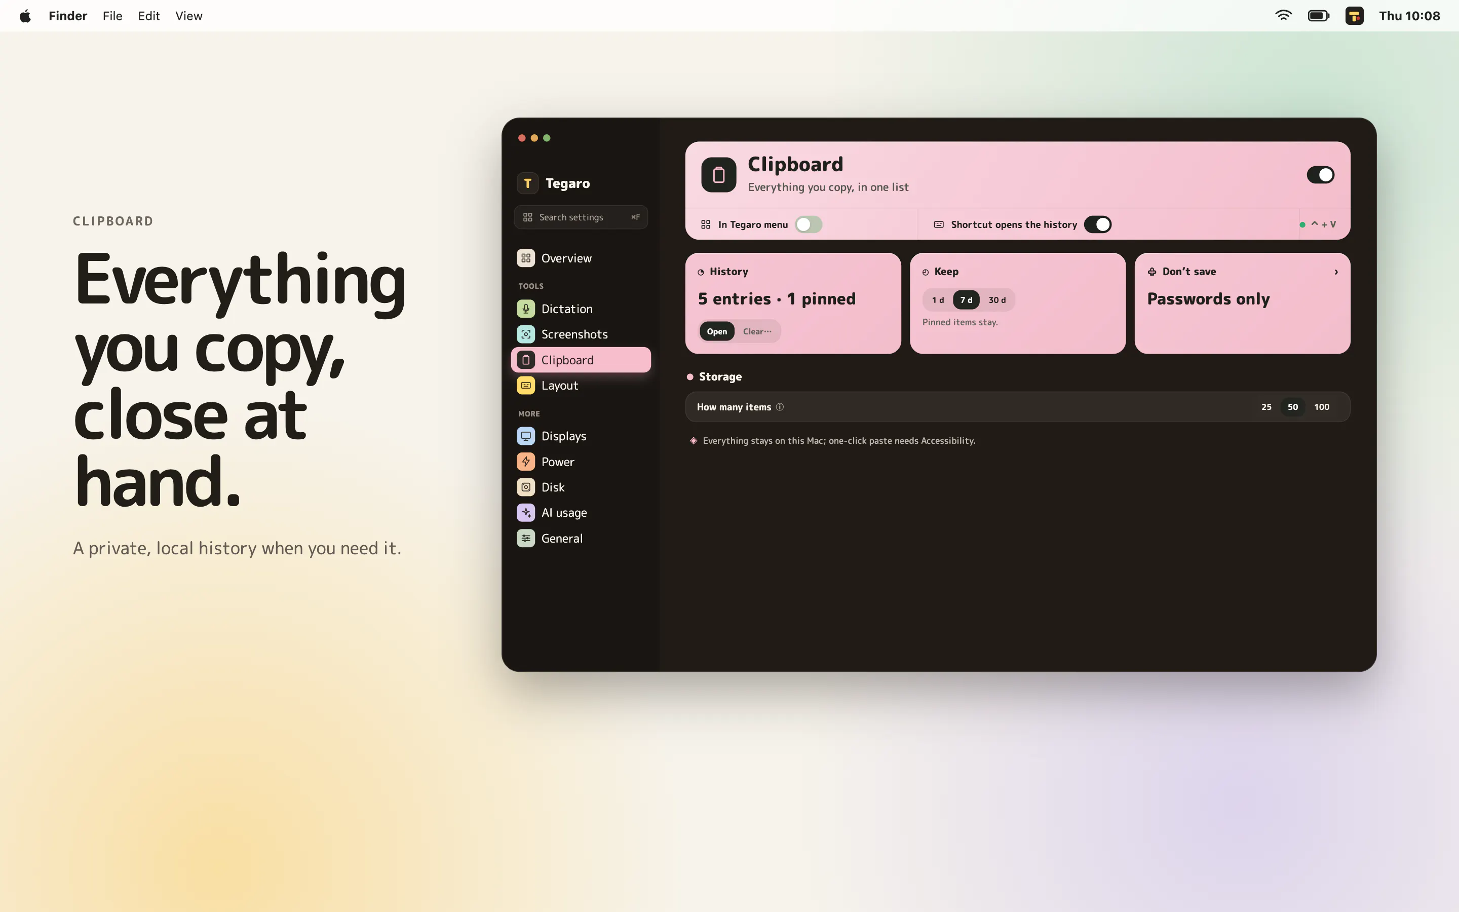Open the General sliders icon
The height and width of the screenshot is (912, 1459).
pyautogui.click(x=526, y=539)
